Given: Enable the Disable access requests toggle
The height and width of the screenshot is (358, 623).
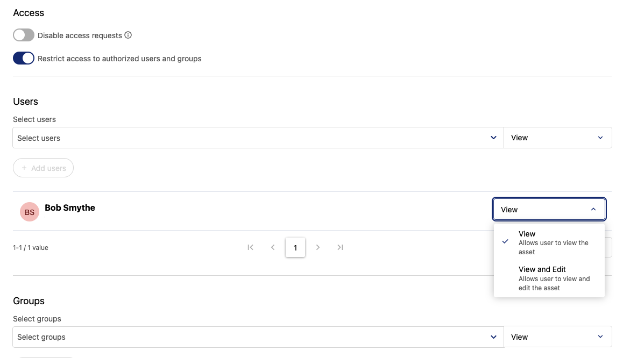Looking at the screenshot, I should tap(24, 35).
